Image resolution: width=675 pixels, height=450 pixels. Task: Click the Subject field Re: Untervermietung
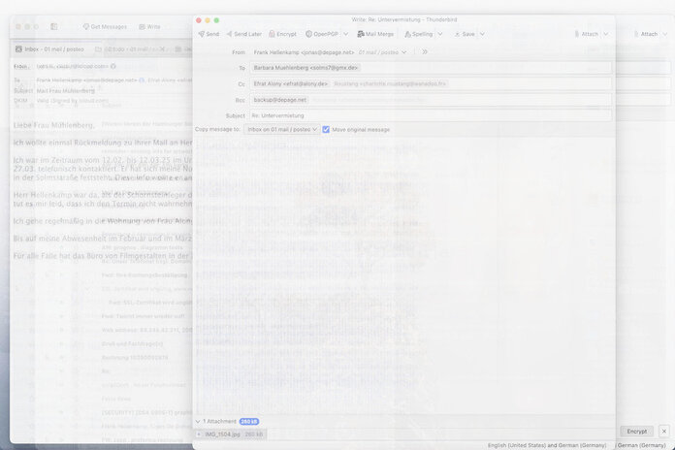(431, 115)
